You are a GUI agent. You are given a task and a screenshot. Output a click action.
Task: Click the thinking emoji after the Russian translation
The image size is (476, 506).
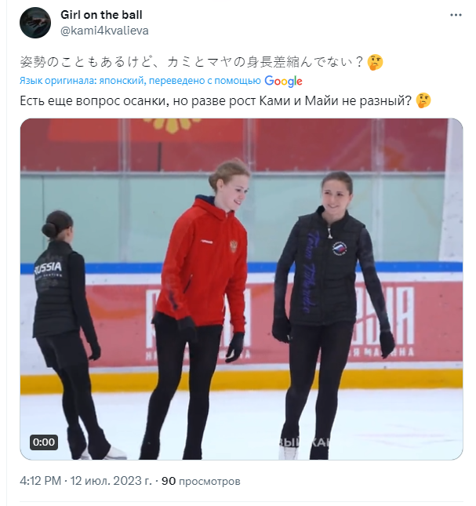(x=423, y=100)
